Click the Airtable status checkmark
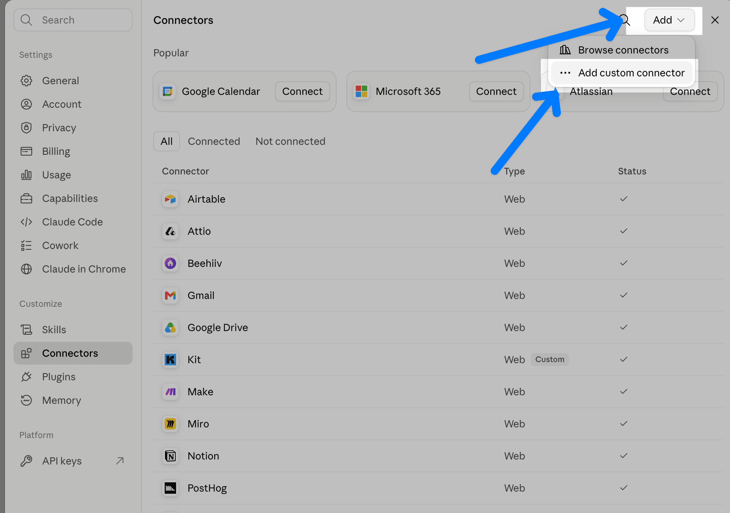The width and height of the screenshot is (730, 513). 623,199
